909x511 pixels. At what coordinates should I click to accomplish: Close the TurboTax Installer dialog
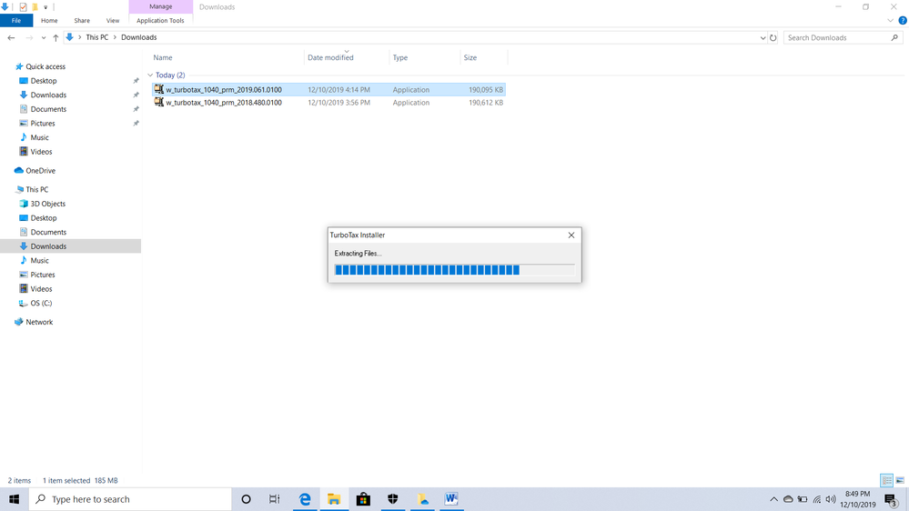[x=571, y=235]
